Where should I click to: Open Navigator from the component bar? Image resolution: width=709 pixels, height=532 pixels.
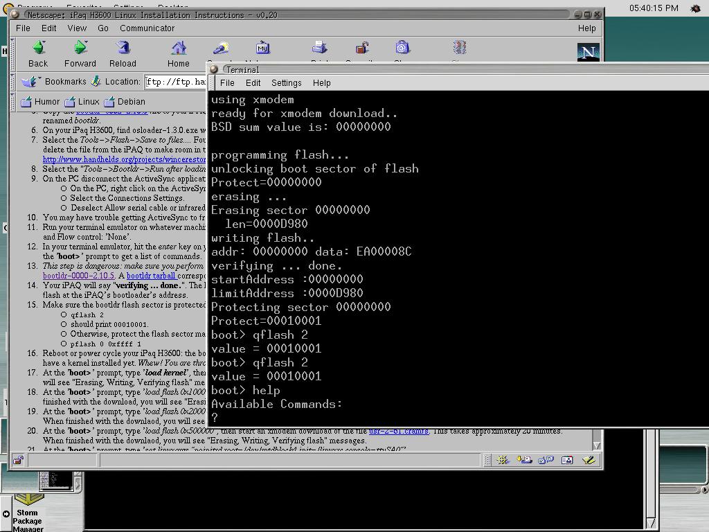click(503, 460)
